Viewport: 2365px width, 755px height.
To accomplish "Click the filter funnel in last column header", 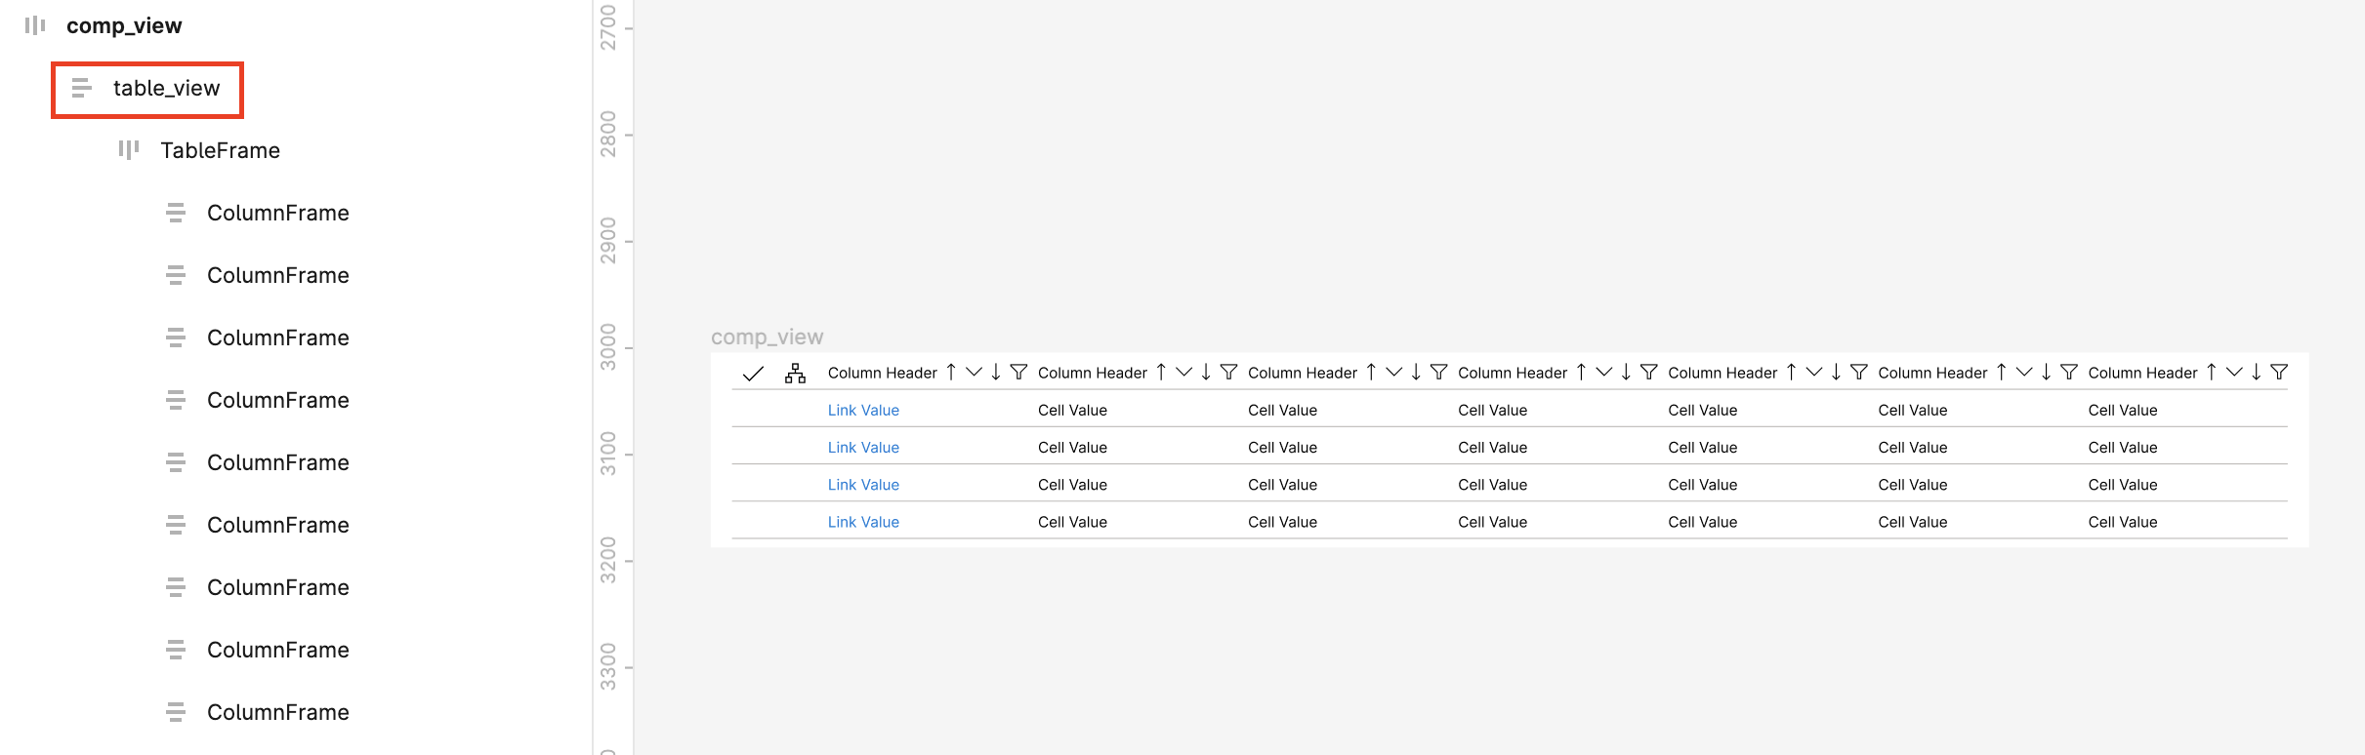I will click(2279, 372).
